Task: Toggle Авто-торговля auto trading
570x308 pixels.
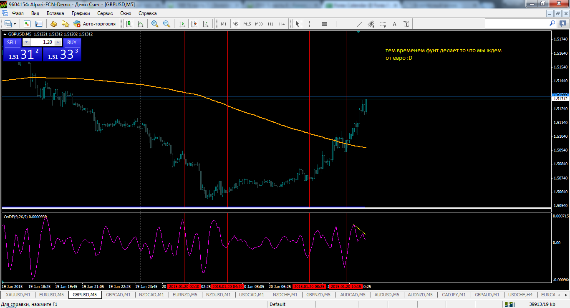Action: click(94, 24)
